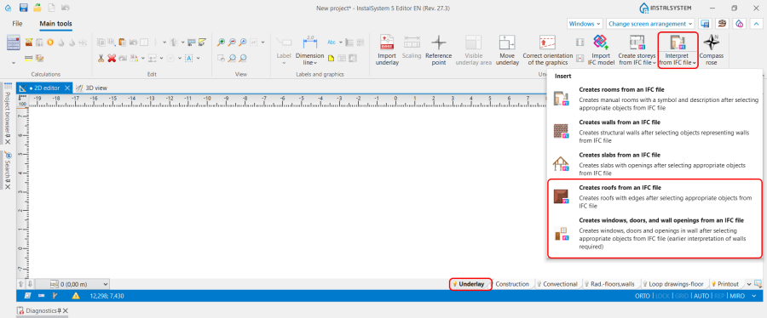Expand the status bar modes chevron
Screen dimensions: 767x318
click(x=754, y=296)
